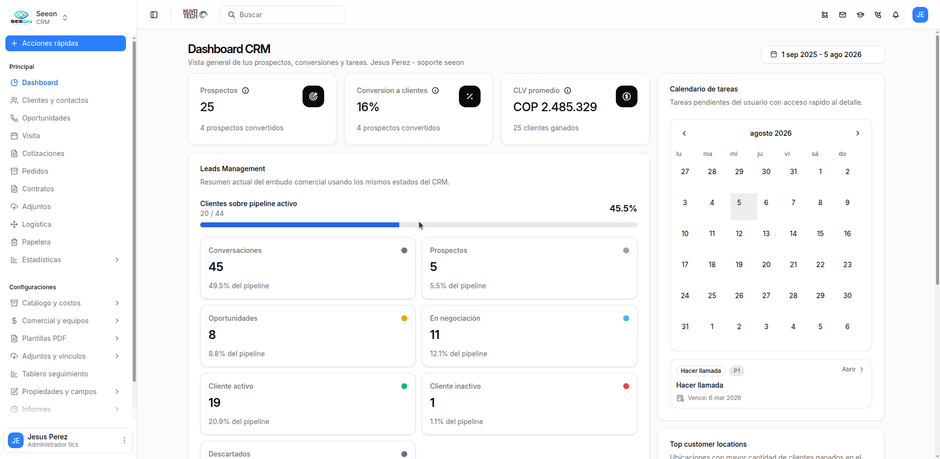This screenshot has height=459, width=940.
Task: Click the dollar icon on CLV card
Action: pyautogui.click(x=627, y=96)
